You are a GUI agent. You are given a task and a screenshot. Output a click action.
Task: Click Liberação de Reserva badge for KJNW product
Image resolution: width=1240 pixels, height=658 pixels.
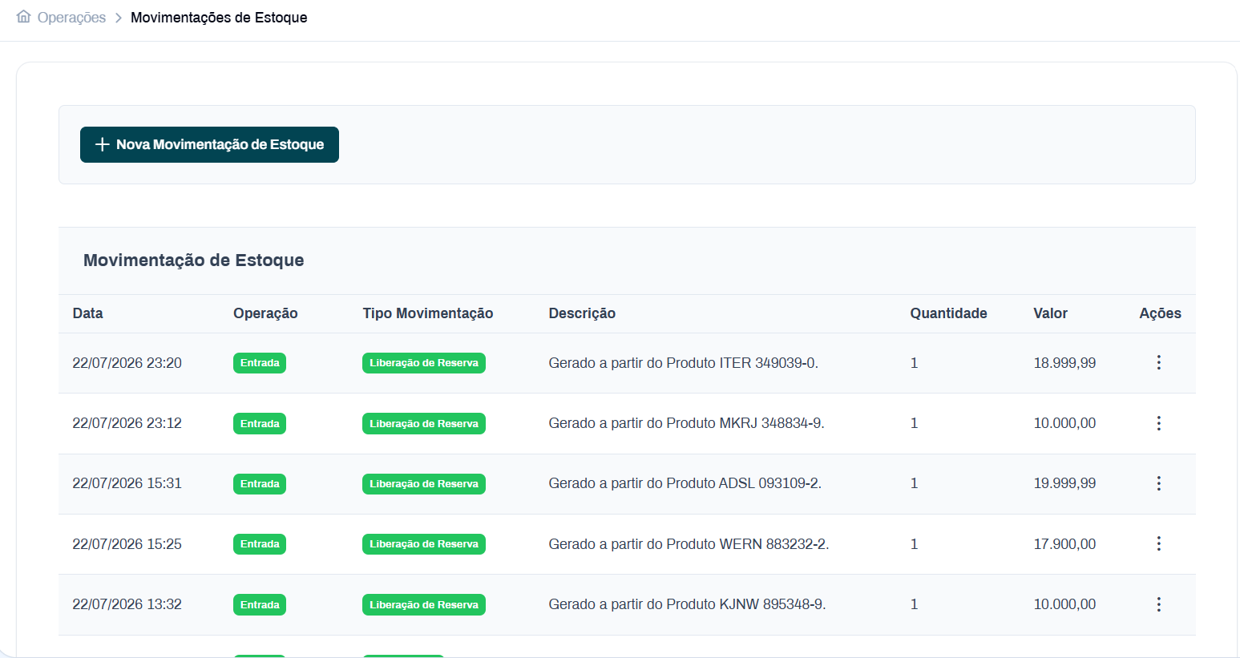click(424, 605)
